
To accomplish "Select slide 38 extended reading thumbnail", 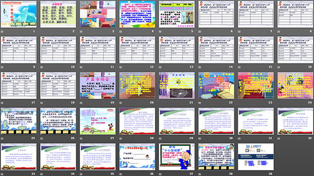I will pyautogui.click(x=216, y=157).
